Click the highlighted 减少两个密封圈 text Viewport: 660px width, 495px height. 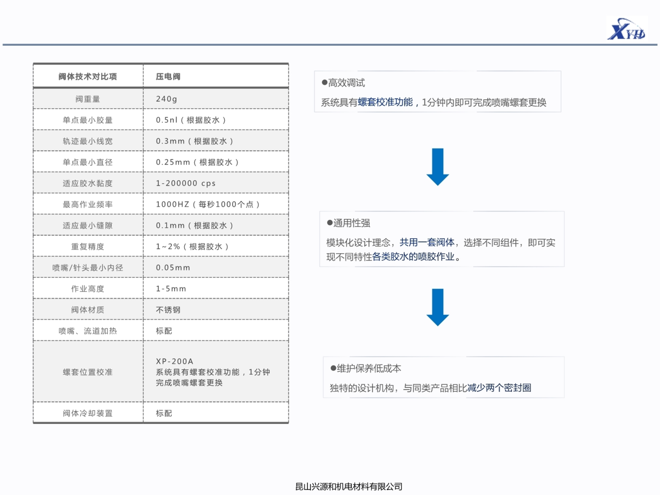(499, 388)
